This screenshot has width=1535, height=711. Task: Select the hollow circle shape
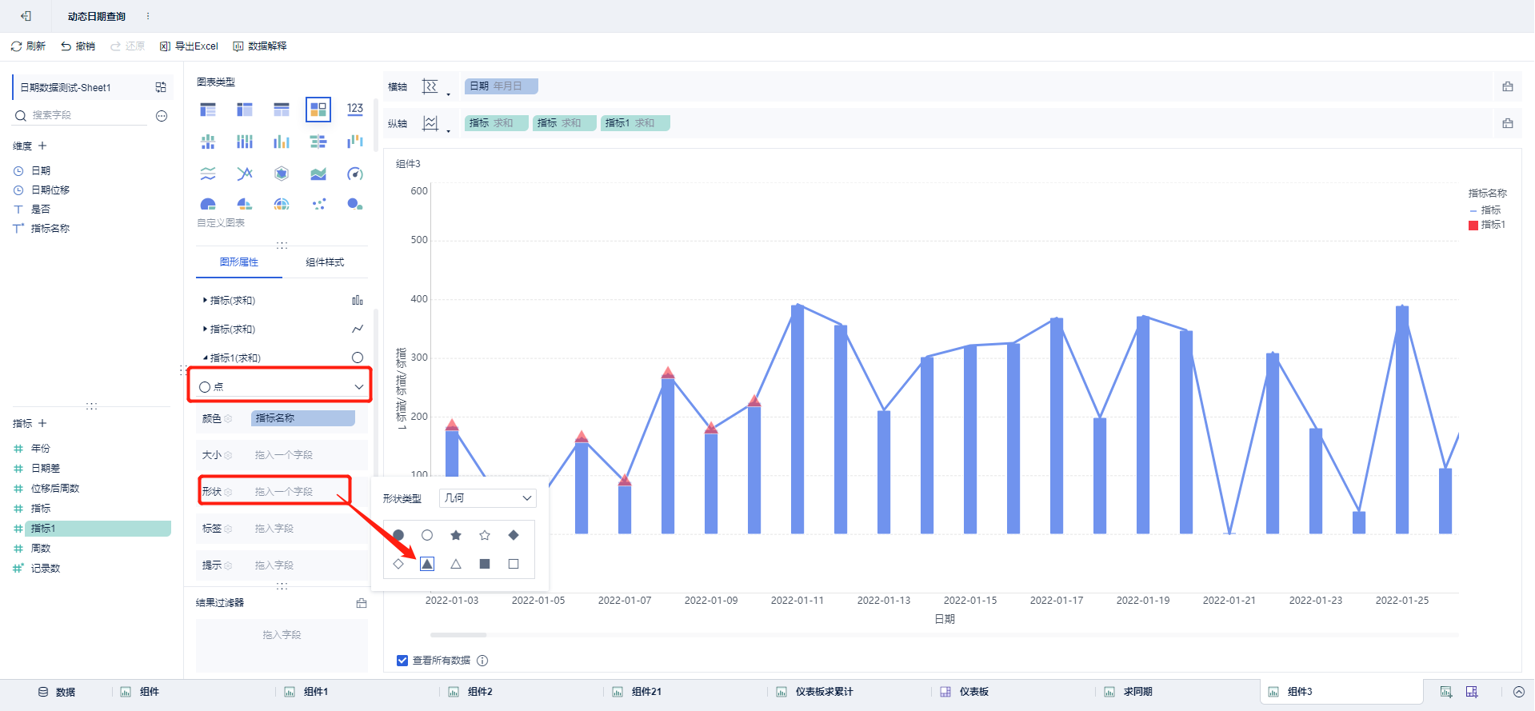[x=427, y=535]
